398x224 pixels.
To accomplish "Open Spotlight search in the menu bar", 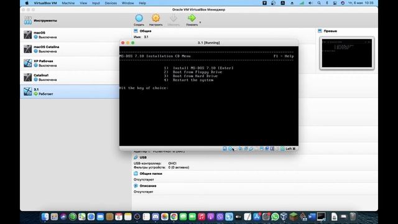I will click(319, 3).
